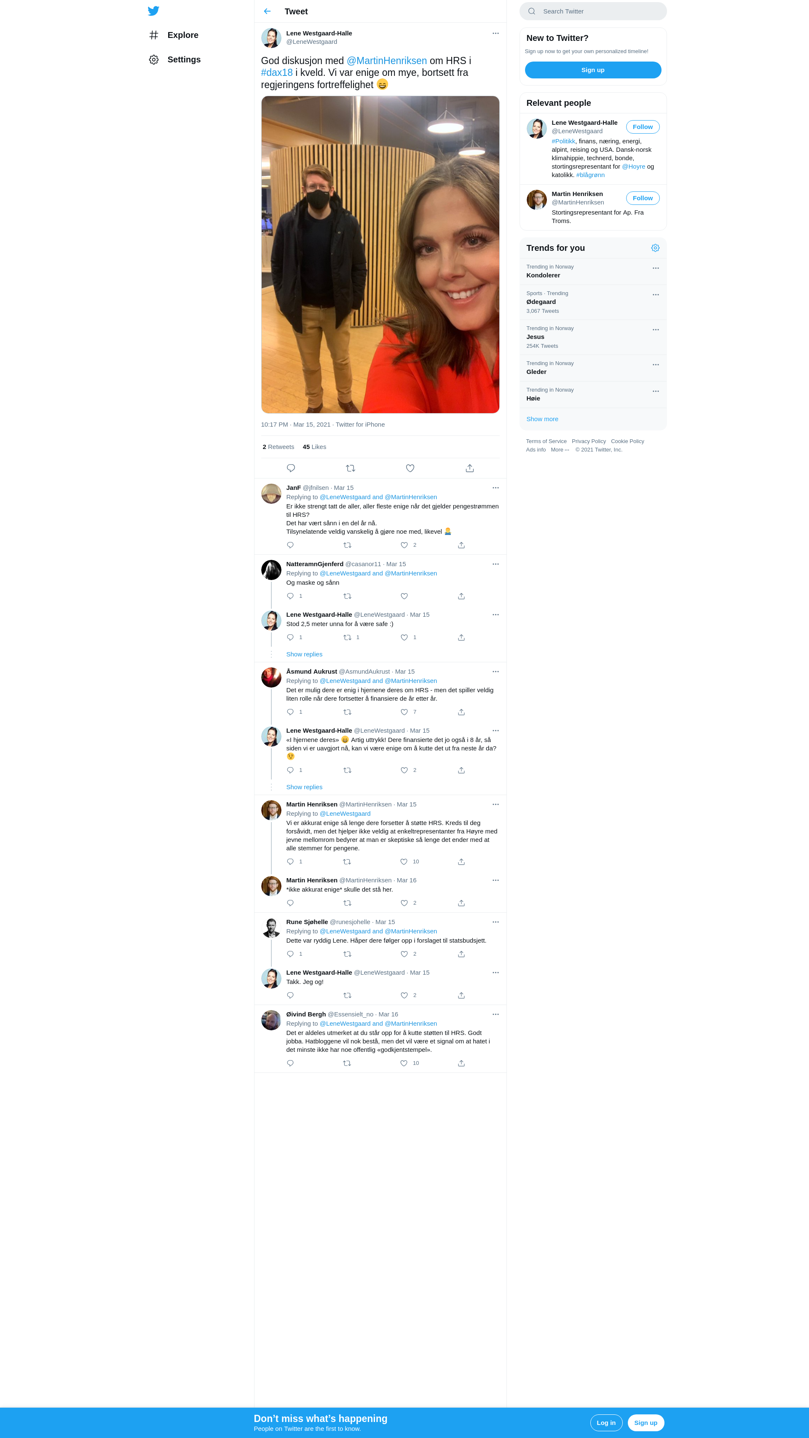Share the main tweet using share icon
Viewport: 809px width, 1438px height.
click(470, 468)
